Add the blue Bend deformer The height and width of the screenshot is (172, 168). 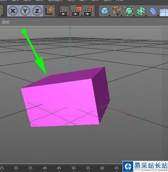(x=153, y=11)
